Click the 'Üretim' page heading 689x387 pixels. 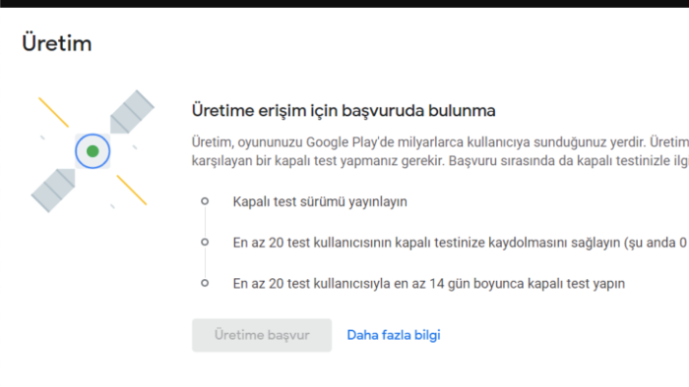coord(57,43)
